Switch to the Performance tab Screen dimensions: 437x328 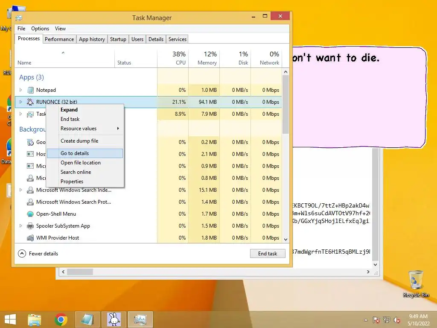coord(59,39)
